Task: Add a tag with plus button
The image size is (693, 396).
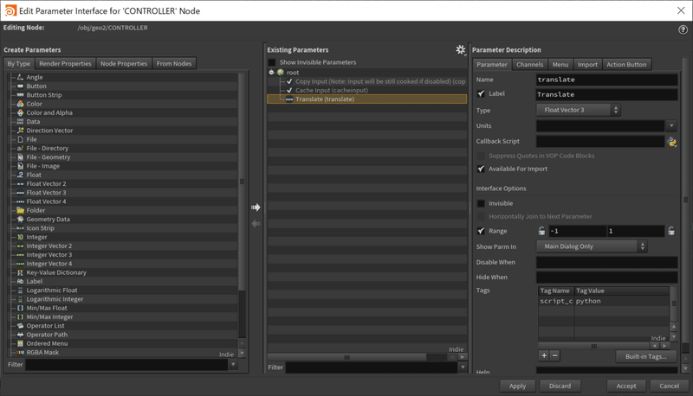Action: [x=544, y=355]
